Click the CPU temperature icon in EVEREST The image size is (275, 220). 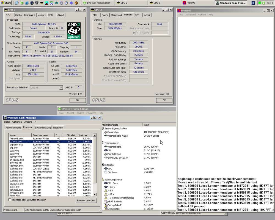(106, 150)
